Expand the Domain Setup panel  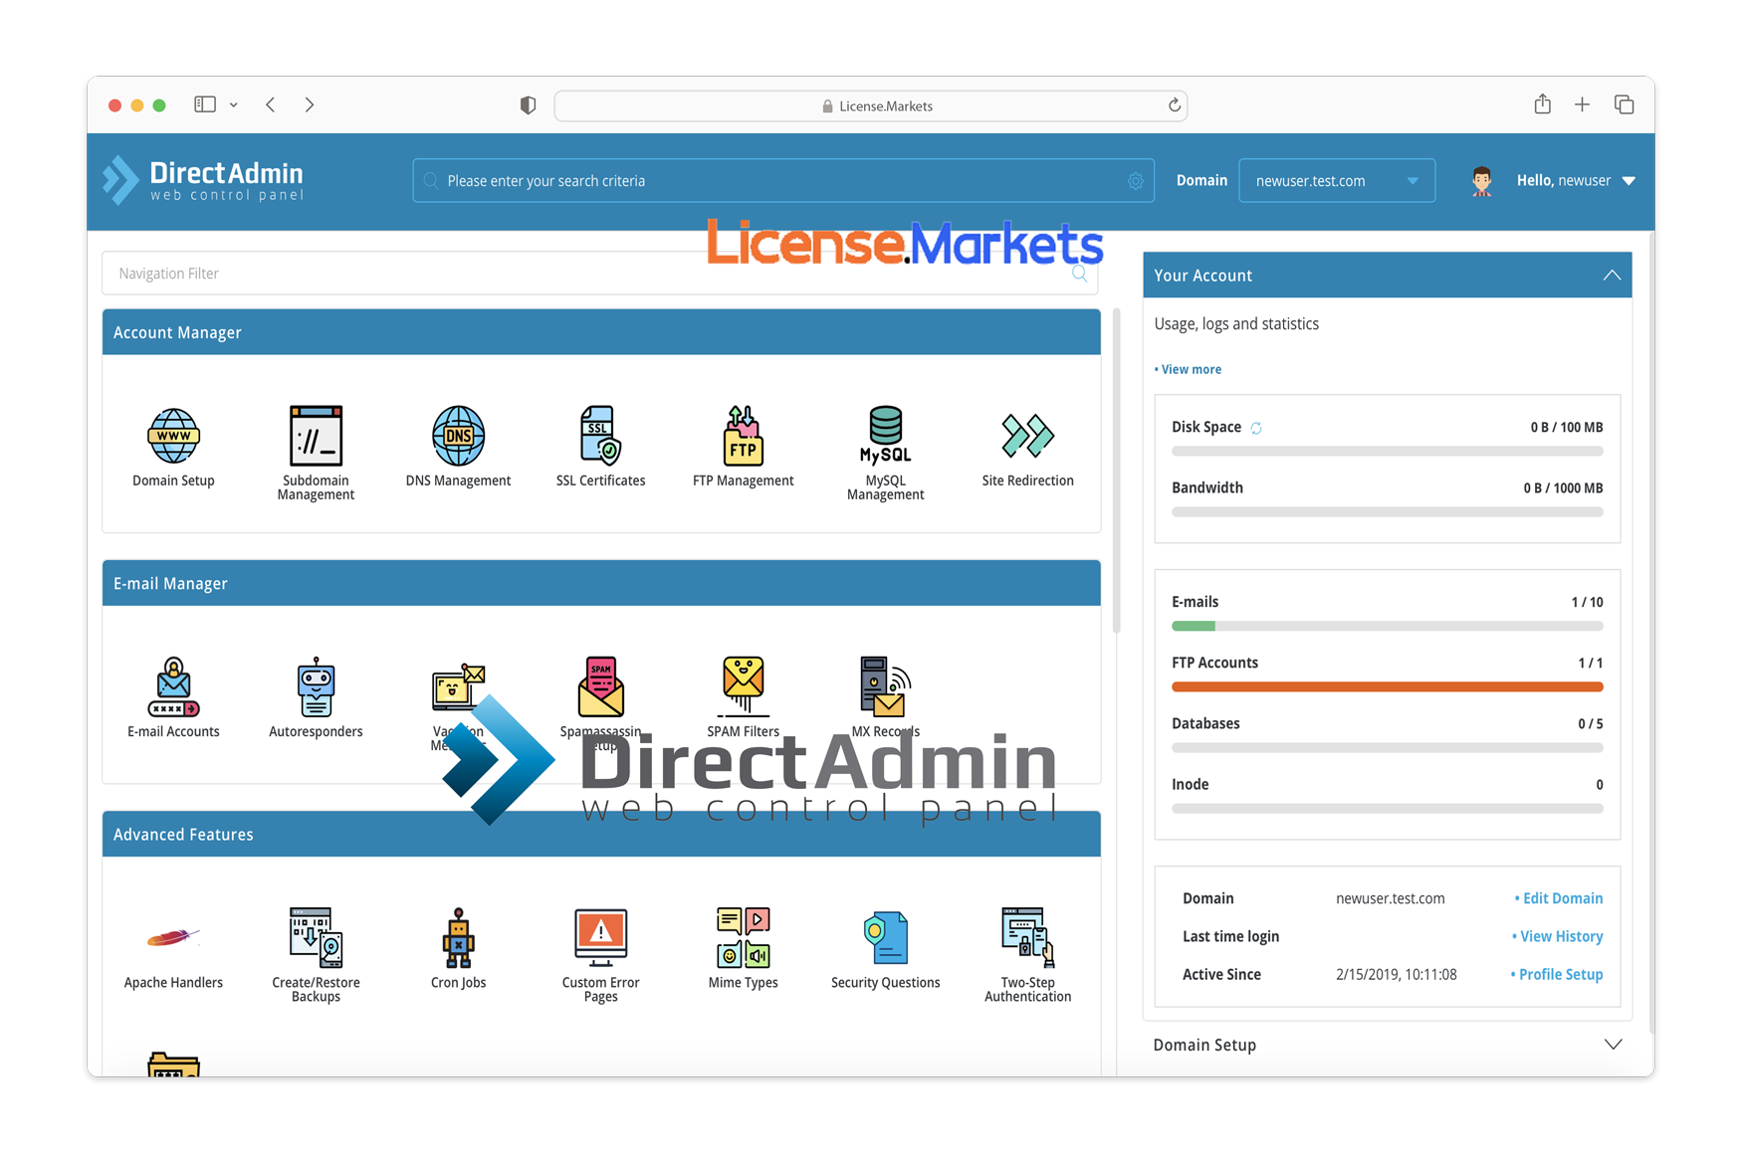[1613, 1045]
